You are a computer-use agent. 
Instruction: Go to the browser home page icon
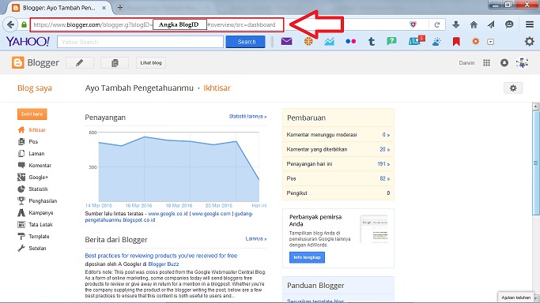tap(474, 24)
